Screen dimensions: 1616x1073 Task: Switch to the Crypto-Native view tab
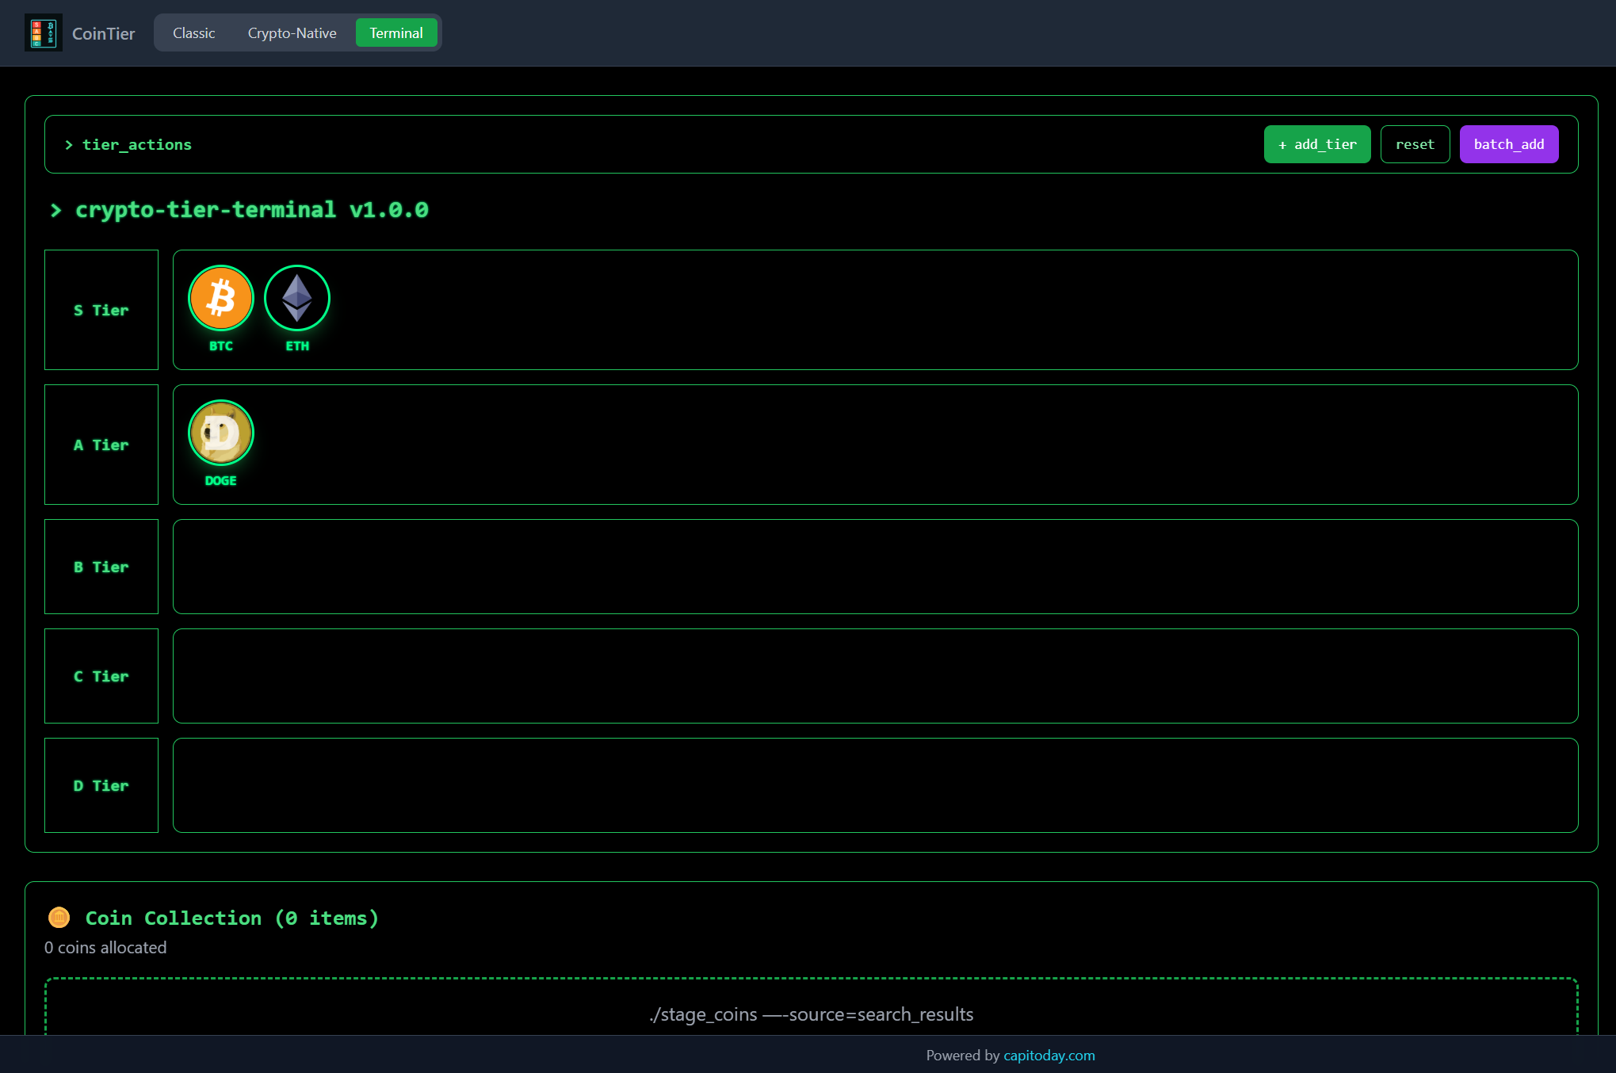tap(292, 32)
